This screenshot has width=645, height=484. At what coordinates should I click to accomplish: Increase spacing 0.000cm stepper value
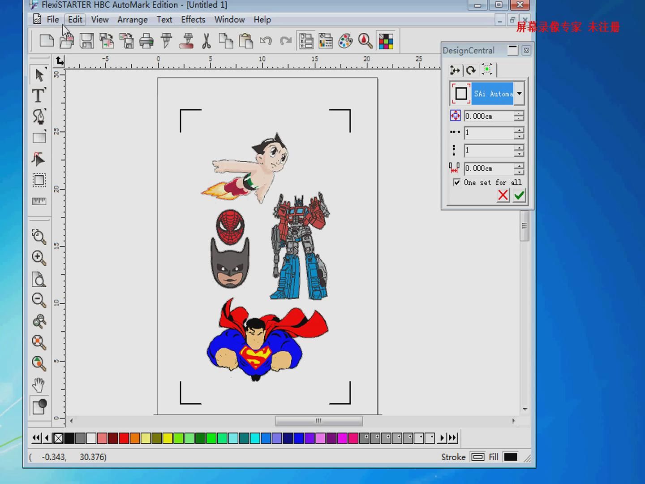click(x=519, y=165)
